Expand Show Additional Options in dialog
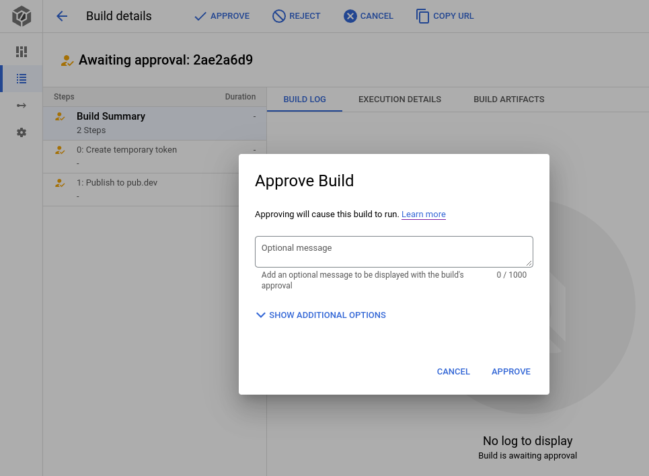 pos(327,315)
